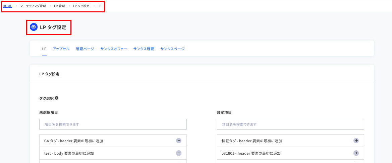The width and height of the screenshot is (392, 163).
Task: Select test - body 要素の最初に追加 item
Action: point(113,153)
